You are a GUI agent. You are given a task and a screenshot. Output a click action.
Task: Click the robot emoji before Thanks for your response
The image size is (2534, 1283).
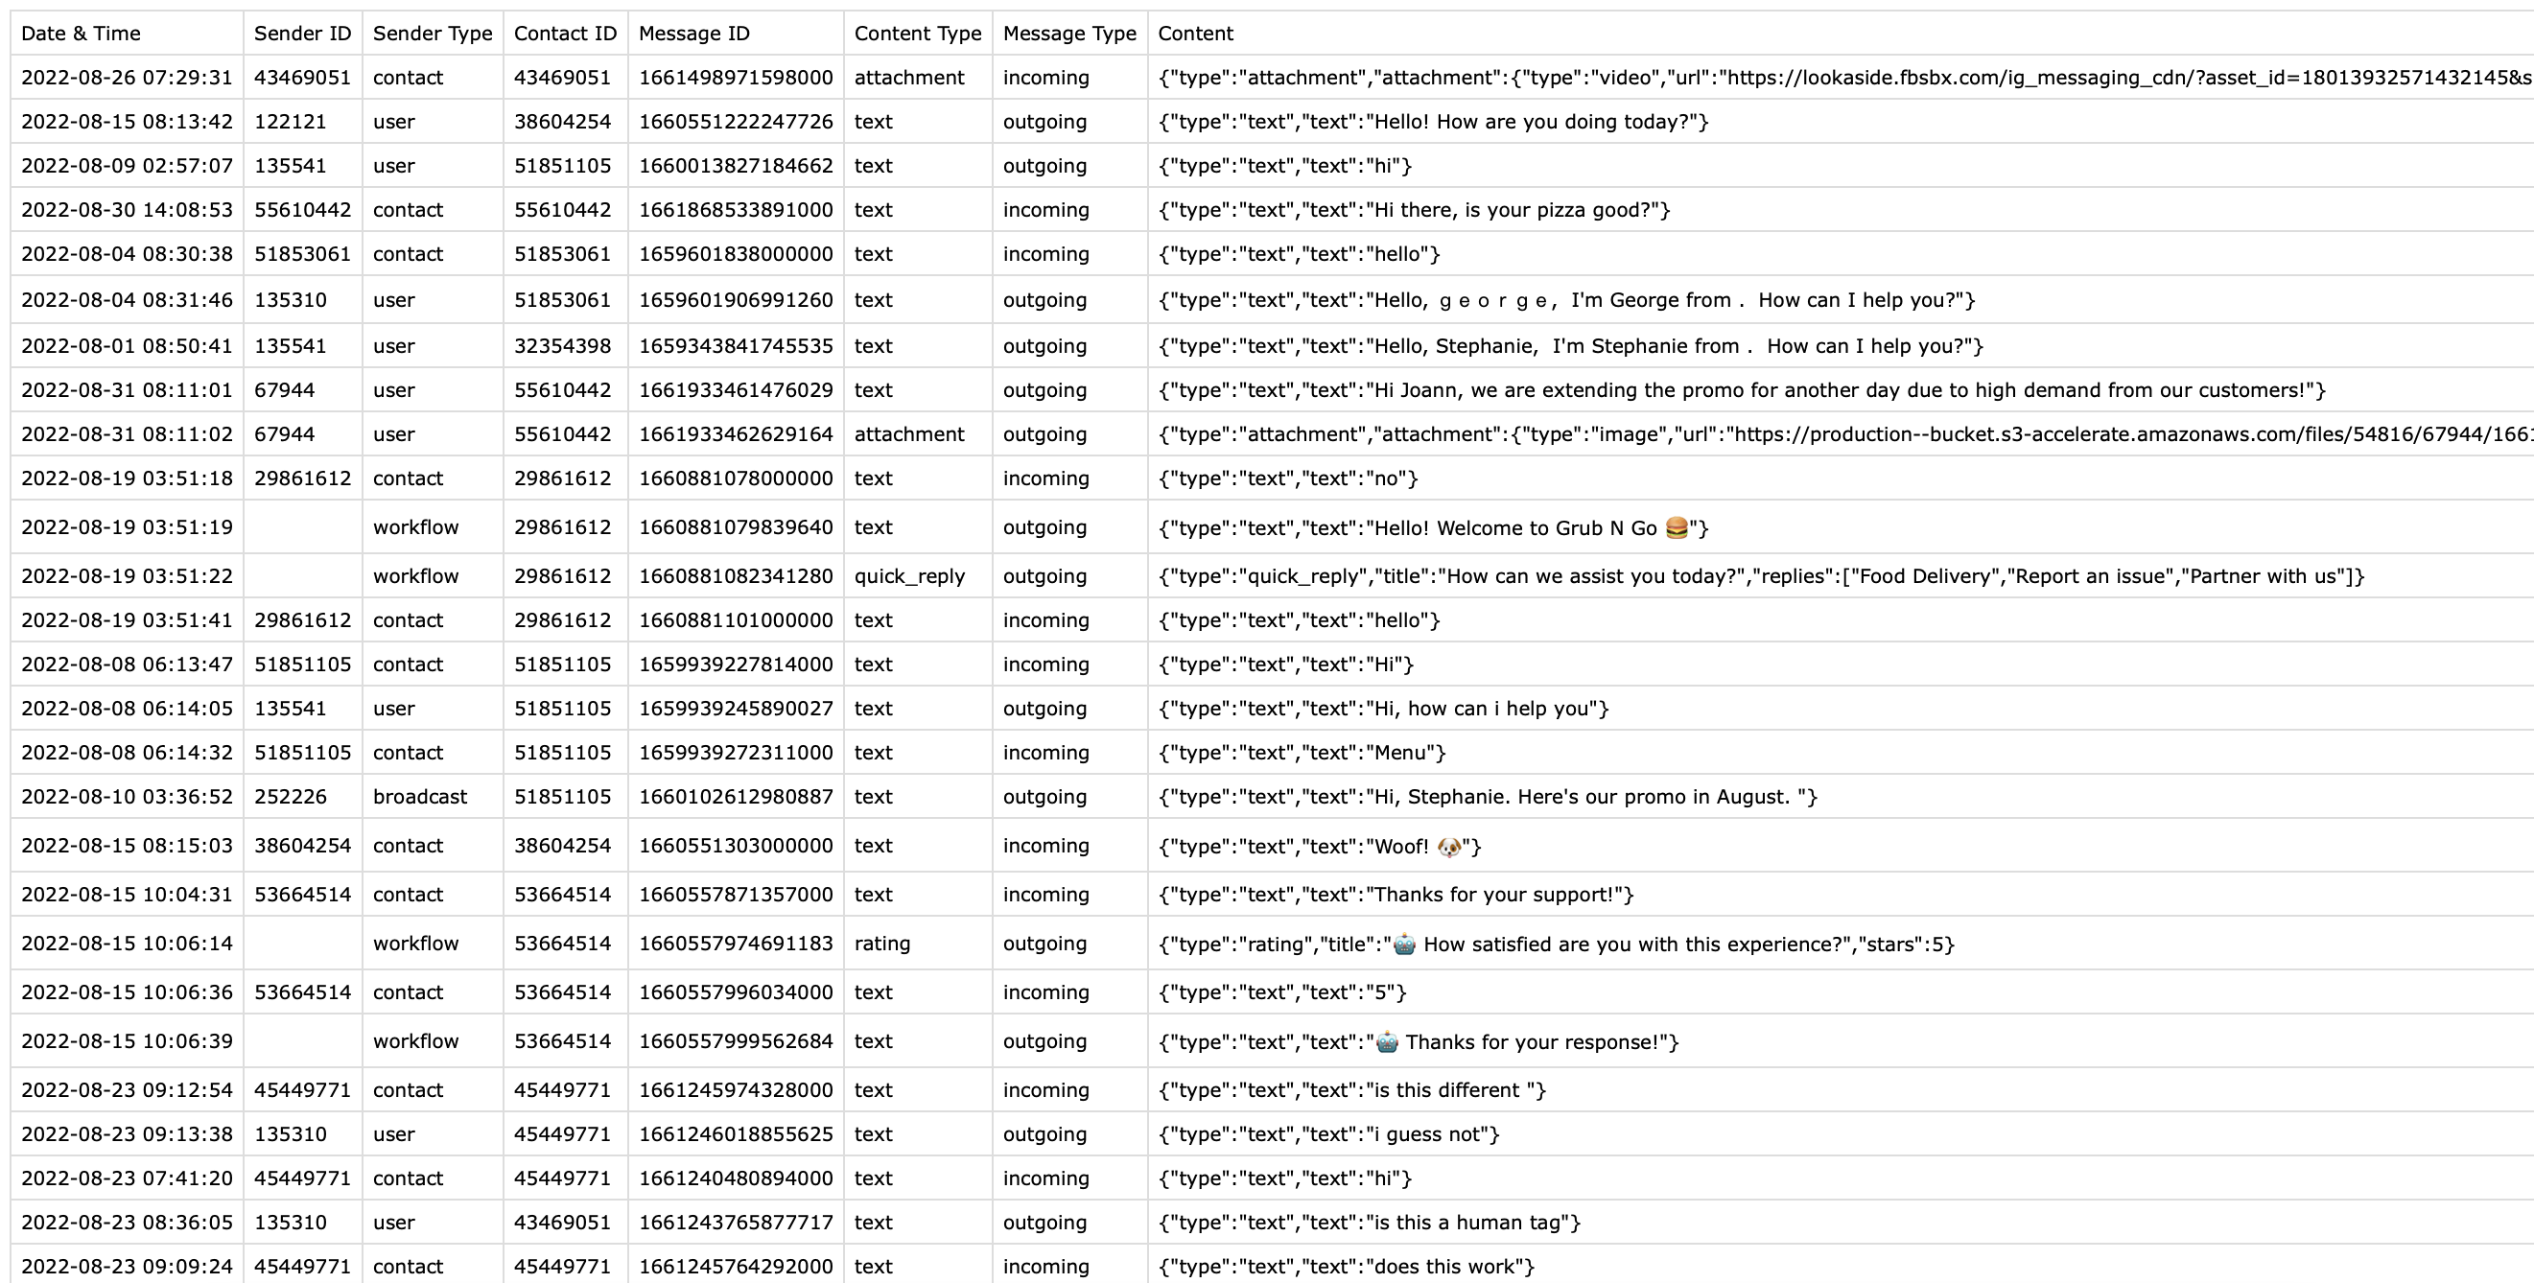pyautogui.click(x=1386, y=1042)
